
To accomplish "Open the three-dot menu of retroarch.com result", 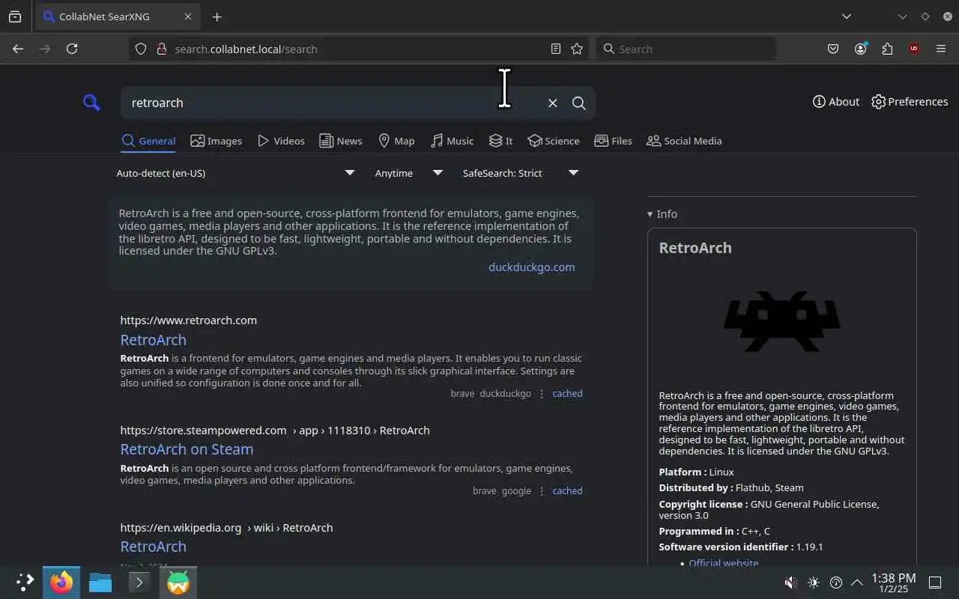I will coord(542,394).
